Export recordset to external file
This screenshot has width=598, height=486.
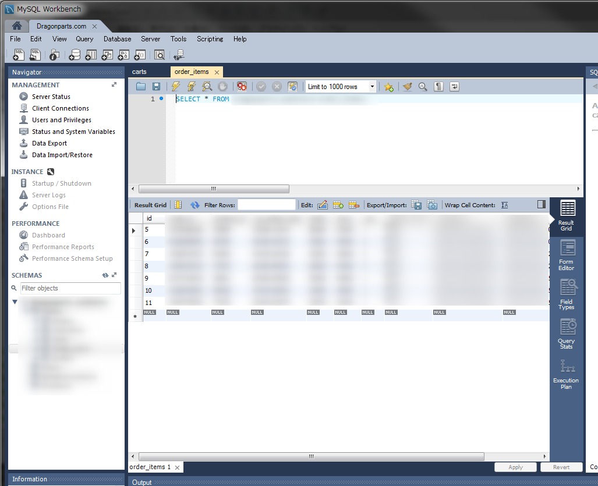(416, 205)
